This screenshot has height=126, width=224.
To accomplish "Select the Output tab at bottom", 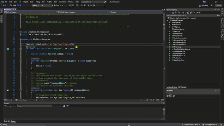I will (x=13, y=121).
